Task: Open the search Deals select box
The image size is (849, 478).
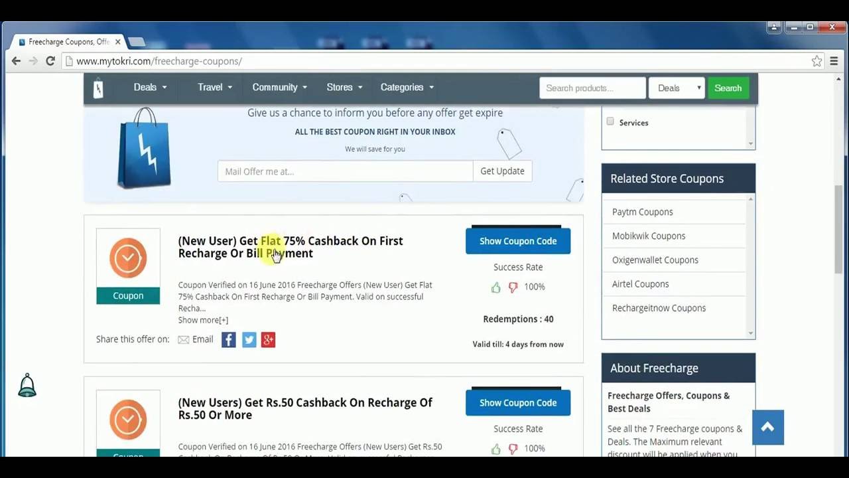Action: pyautogui.click(x=677, y=88)
